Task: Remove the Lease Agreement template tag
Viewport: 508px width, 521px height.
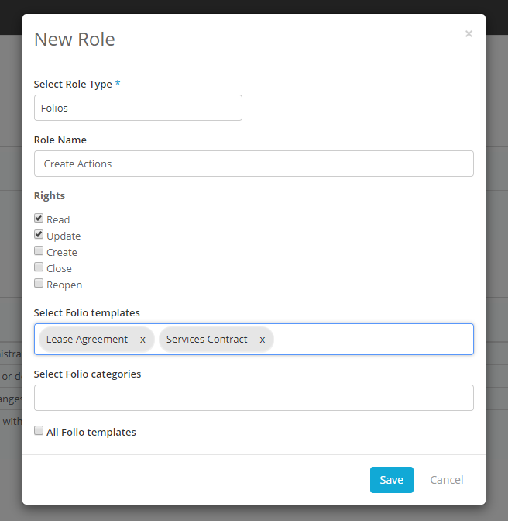Action: tap(142, 340)
